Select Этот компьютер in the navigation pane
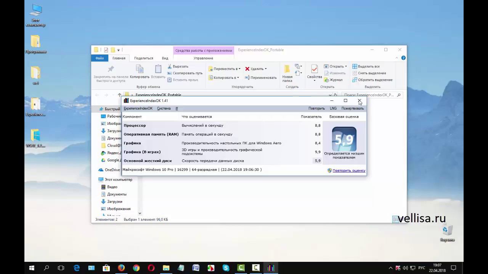Viewport: 488px width, 274px height. (x=115, y=180)
